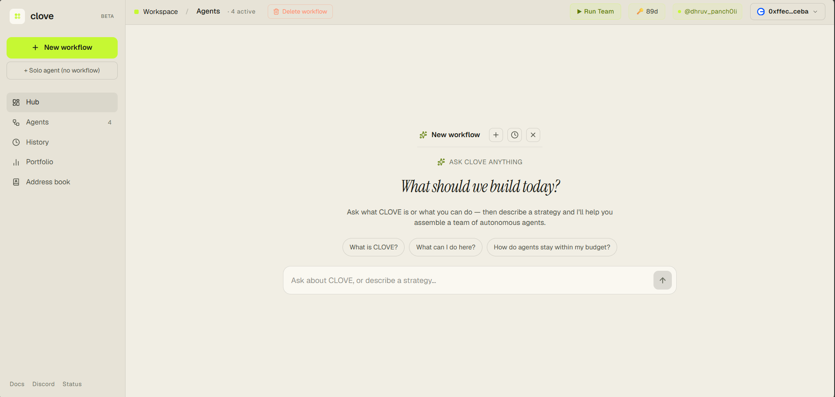The width and height of the screenshot is (835, 397).
Task: Open chat history clock icon
Action: (515, 135)
